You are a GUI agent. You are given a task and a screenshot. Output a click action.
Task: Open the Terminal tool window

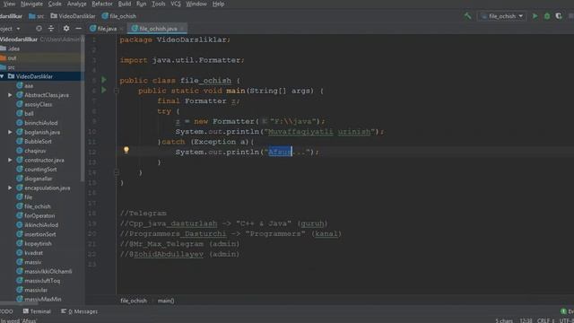coord(37,311)
